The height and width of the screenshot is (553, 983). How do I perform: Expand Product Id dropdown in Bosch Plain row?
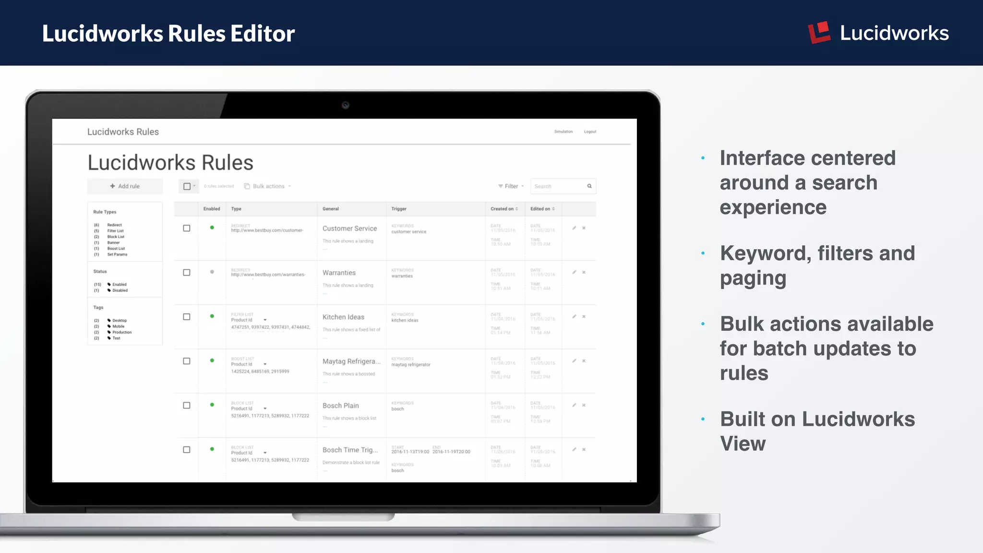coord(265,409)
